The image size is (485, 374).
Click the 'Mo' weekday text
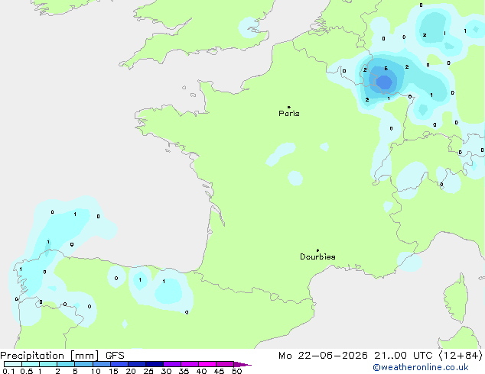[285, 356]
